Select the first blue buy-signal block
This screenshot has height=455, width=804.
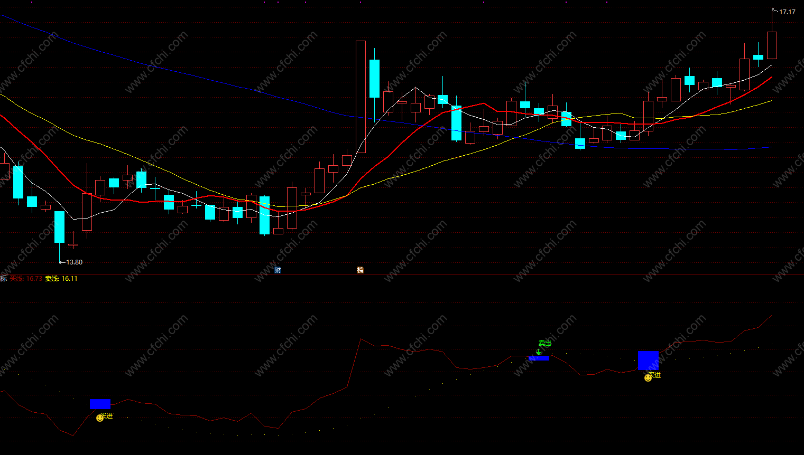[100, 404]
